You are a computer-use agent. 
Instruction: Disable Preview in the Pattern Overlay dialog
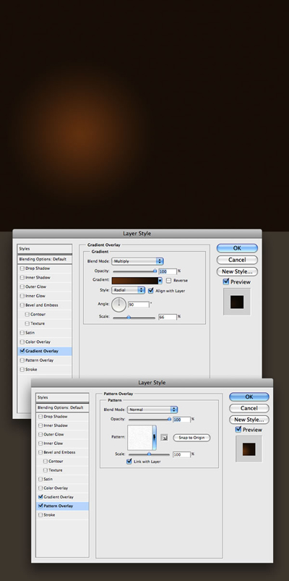point(238,430)
